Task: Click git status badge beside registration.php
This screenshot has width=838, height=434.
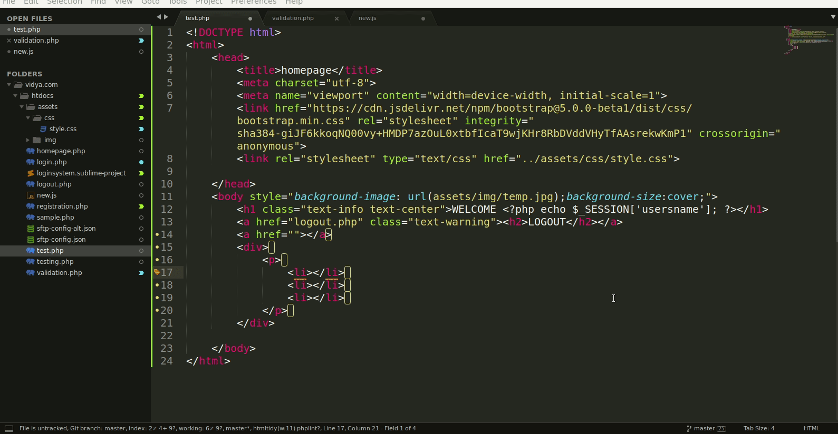Action: point(141,206)
